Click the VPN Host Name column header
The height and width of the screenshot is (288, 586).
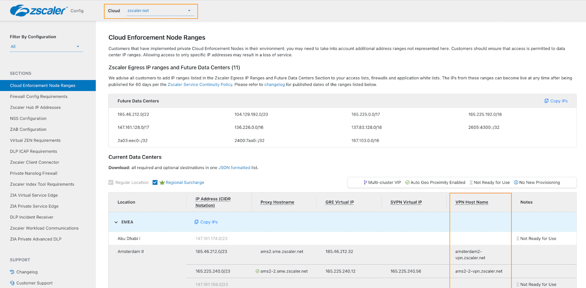[x=471, y=202]
